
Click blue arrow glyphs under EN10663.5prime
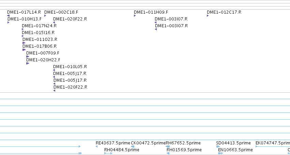tap(220, 153)
